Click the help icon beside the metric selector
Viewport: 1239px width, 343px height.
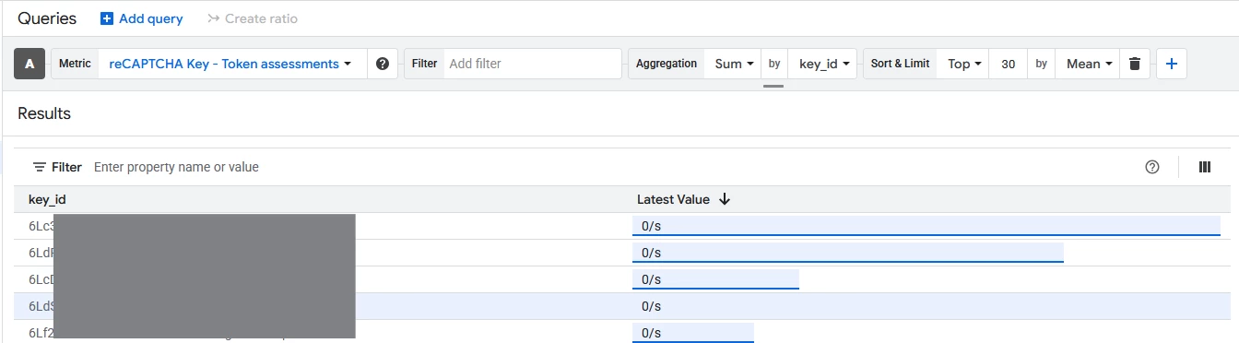click(x=383, y=64)
